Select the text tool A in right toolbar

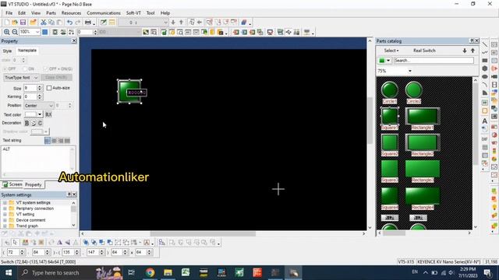pos(485,121)
